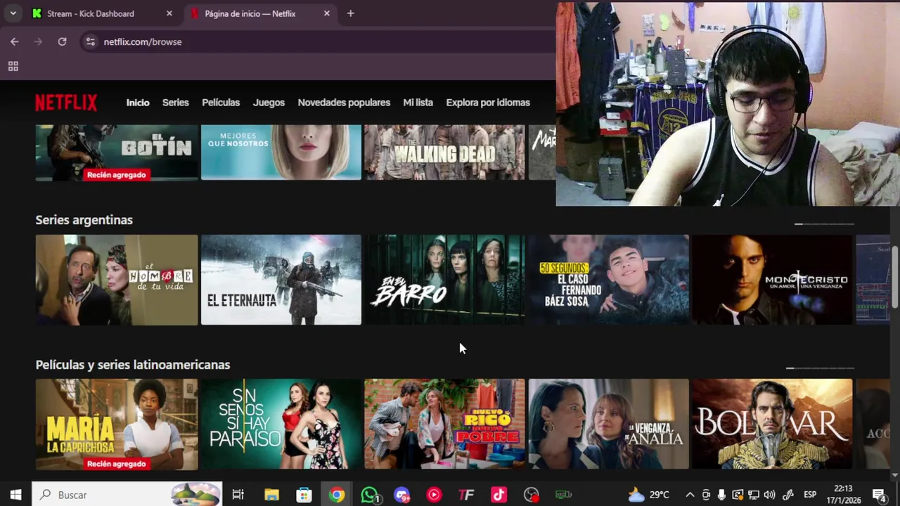Open Películas y series latinoamericanas row title
Image resolution: width=900 pixels, height=506 pixels.
133,365
